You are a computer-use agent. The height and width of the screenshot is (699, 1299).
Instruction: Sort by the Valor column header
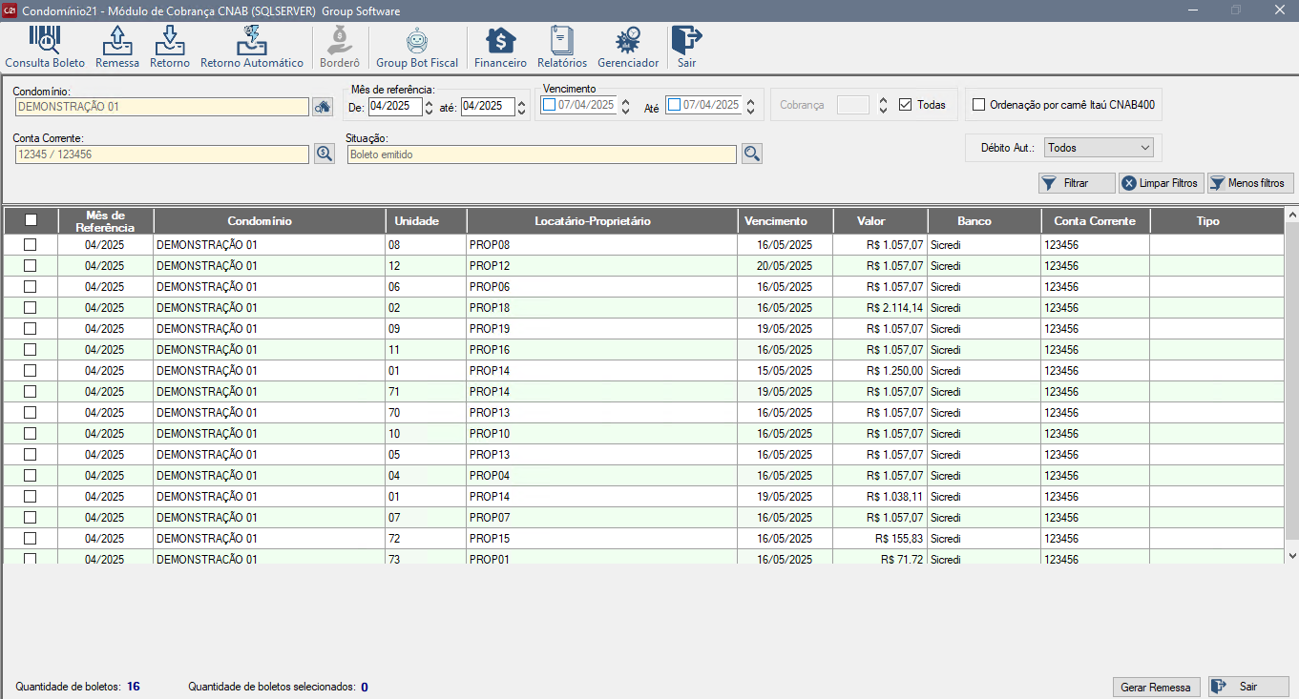(x=870, y=221)
